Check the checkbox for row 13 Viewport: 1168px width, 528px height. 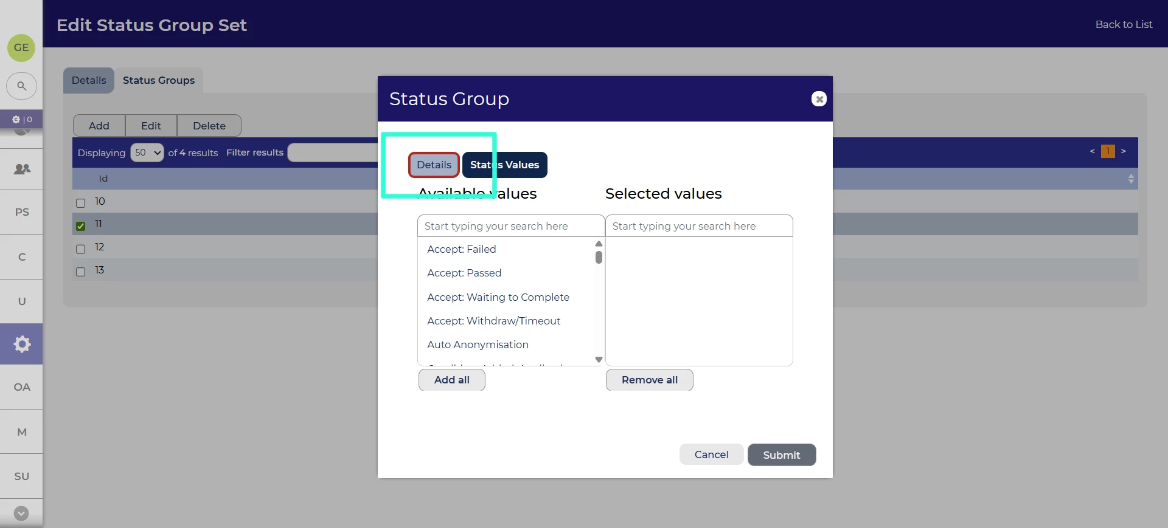(x=80, y=272)
